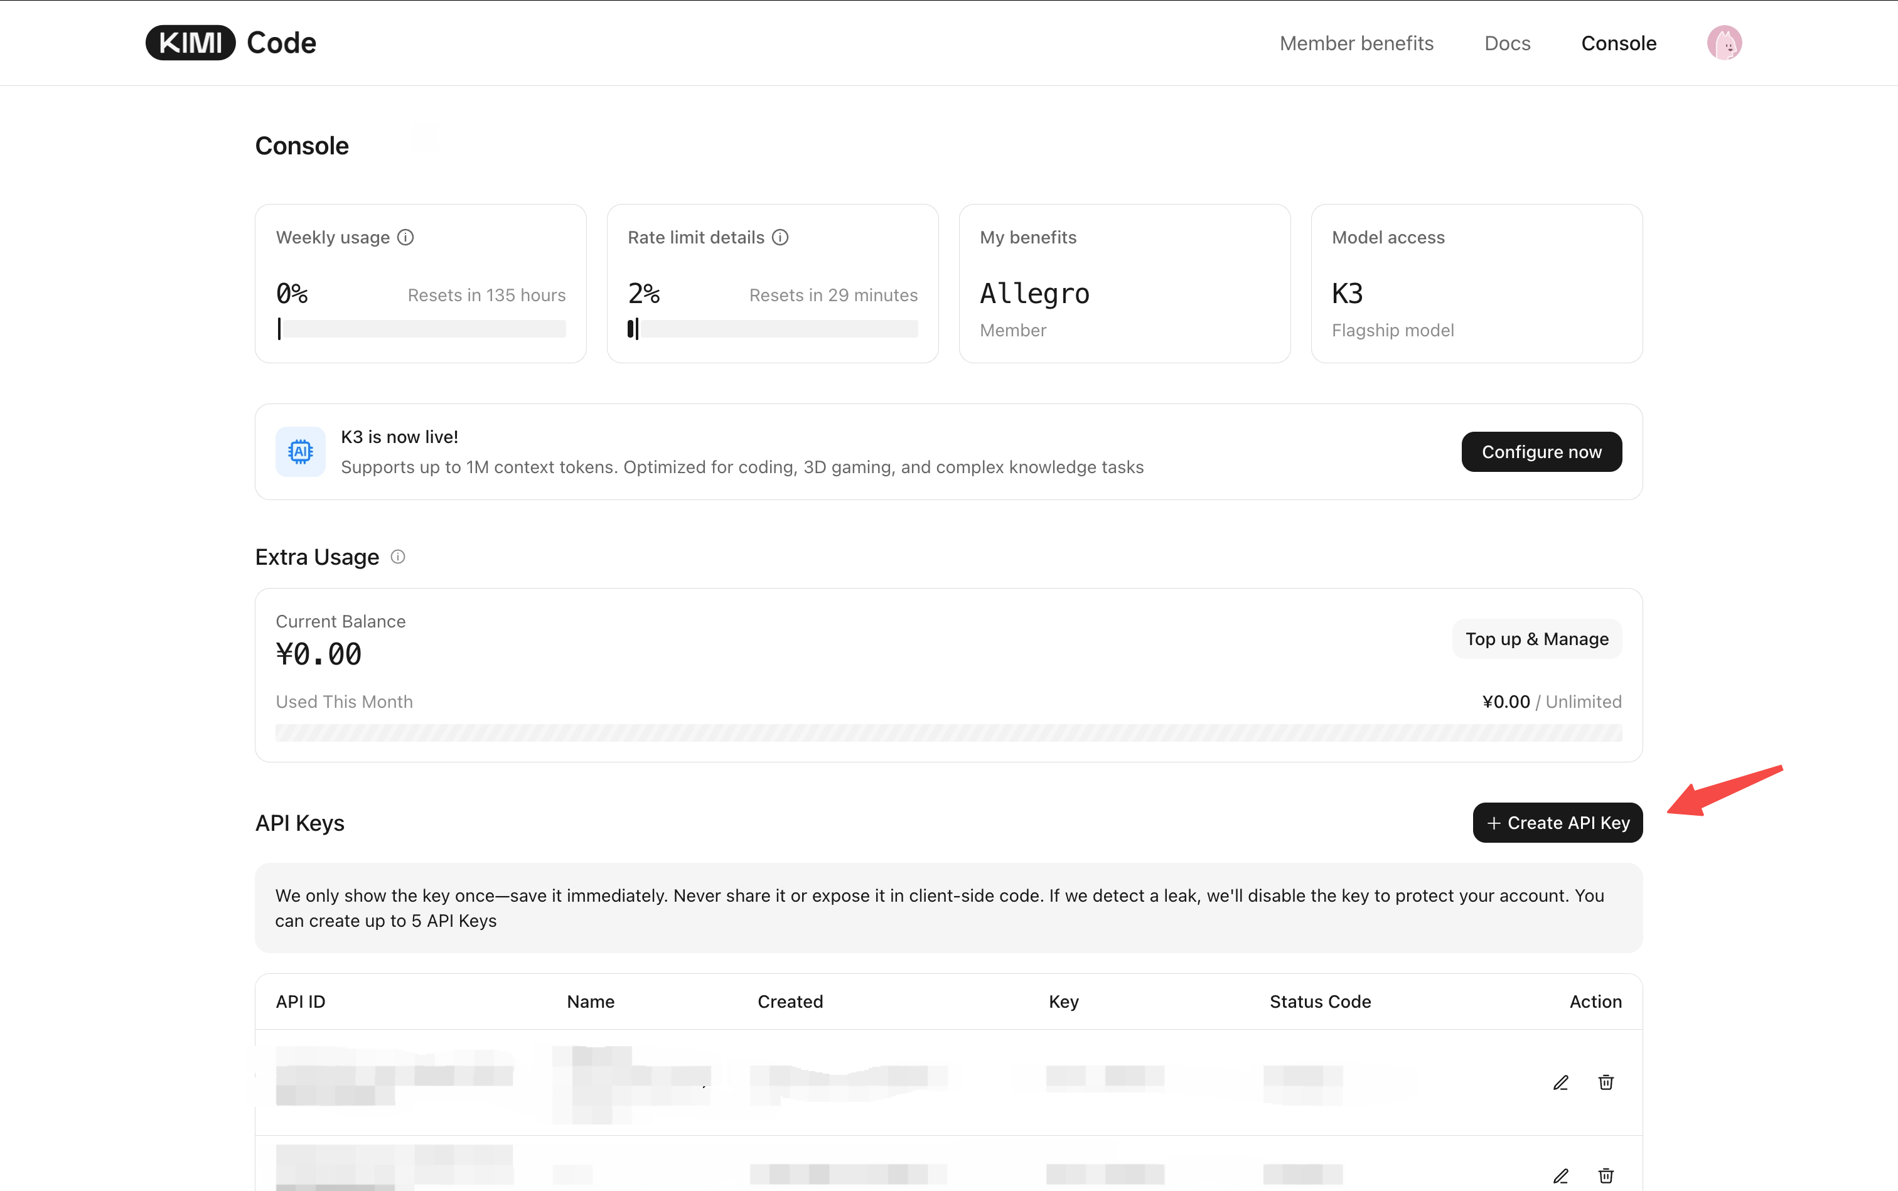
Task: Edit the second API key row
Action: click(1561, 1175)
